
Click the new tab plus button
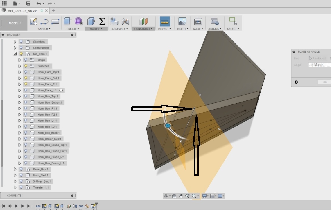pyautogui.click(x=53, y=10)
